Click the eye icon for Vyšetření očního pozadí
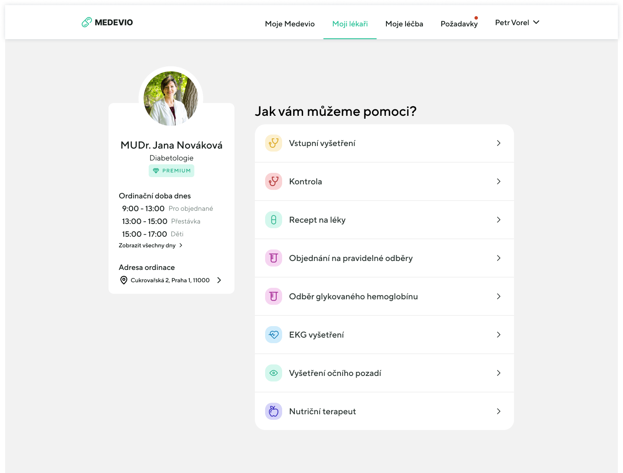The image size is (623, 473). coord(274,373)
